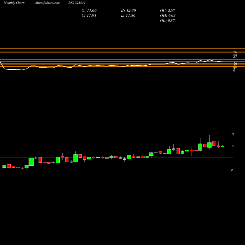Click the price axis label 17

(x=233, y=134)
